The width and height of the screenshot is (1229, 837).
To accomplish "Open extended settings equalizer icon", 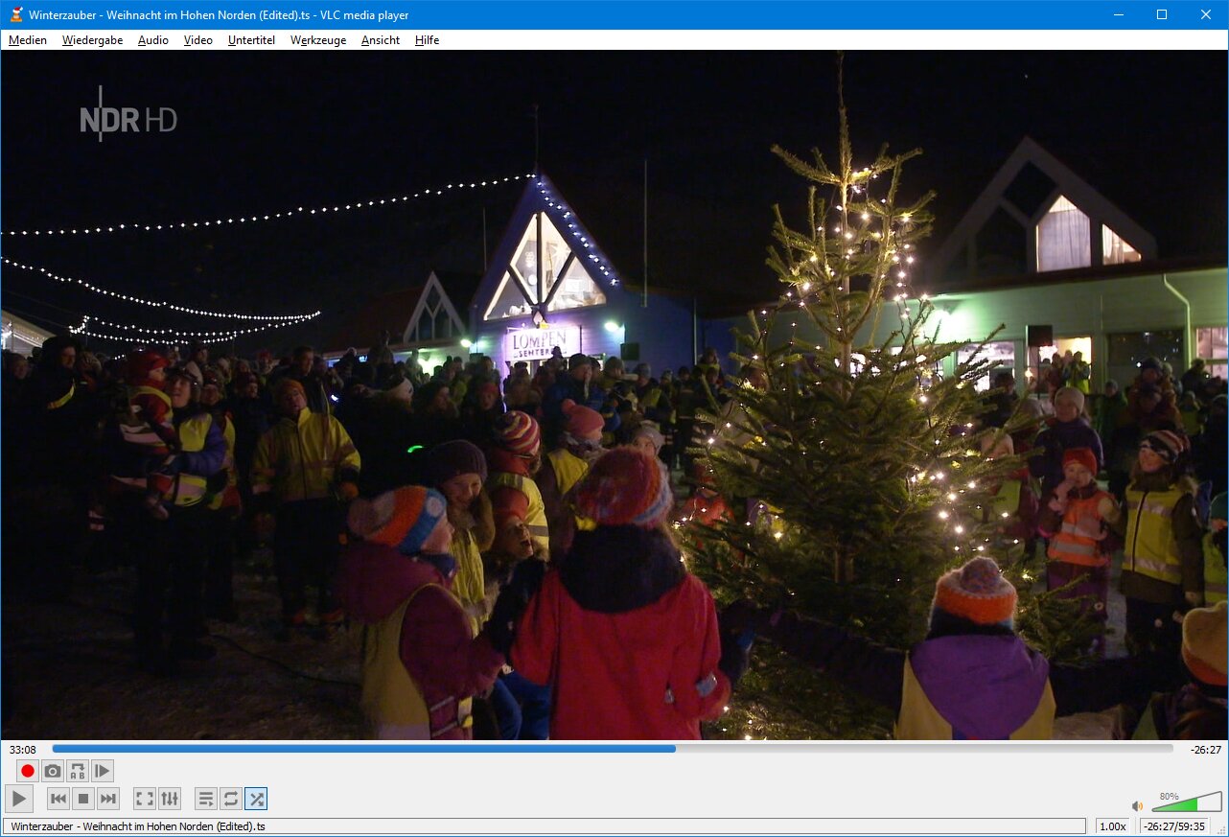I will coord(169,799).
